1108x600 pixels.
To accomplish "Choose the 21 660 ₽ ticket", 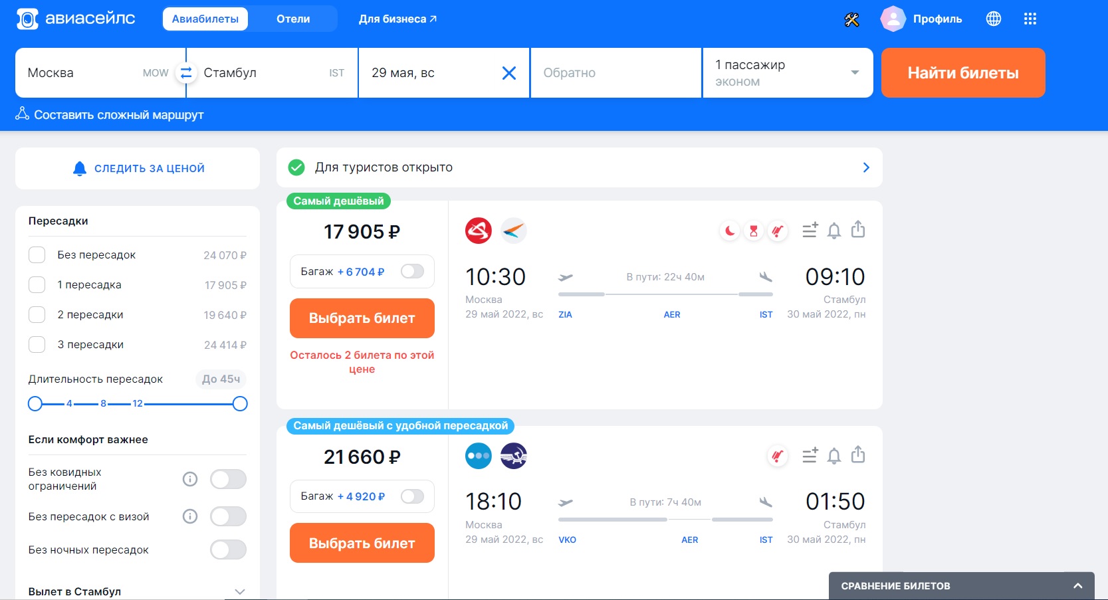I will [362, 544].
